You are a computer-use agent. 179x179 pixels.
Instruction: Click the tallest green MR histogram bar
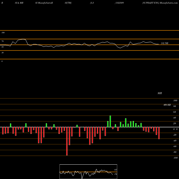110,121
